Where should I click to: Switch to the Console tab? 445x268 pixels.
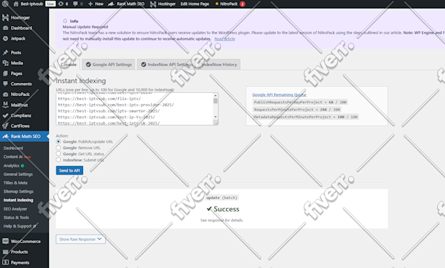[x=69, y=64]
